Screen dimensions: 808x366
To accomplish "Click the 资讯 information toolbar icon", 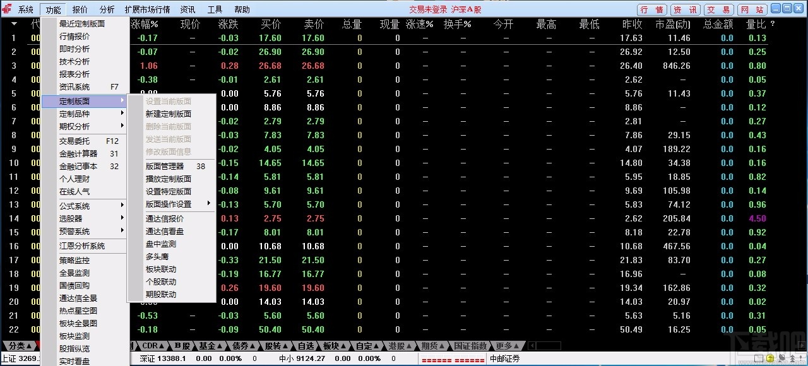I will pos(686,9).
